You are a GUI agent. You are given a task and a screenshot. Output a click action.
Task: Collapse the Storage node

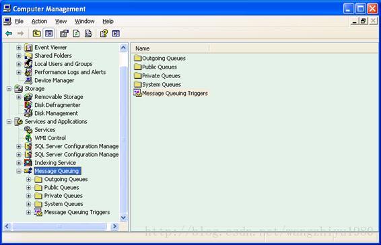[x=9, y=88]
